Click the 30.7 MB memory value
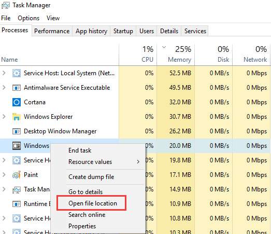Viewport: 271px width, 234px height. (180, 117)
